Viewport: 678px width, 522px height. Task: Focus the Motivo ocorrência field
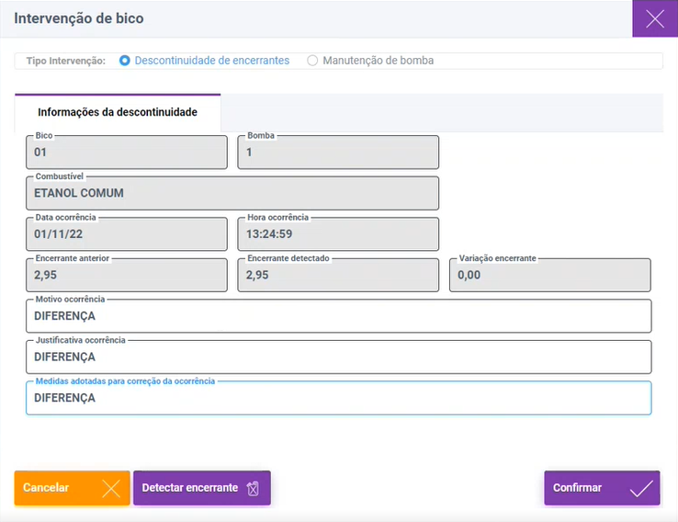[x=339, y=316]
